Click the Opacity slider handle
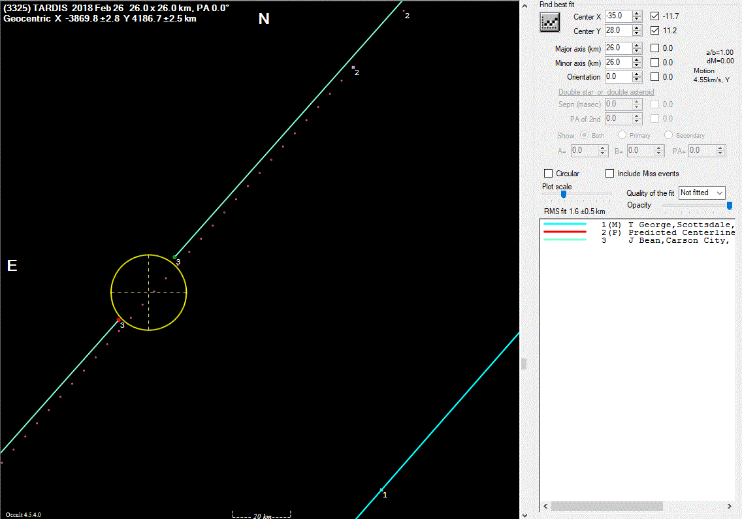 point(730,205)
